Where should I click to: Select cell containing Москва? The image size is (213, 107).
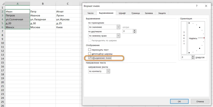(x=43, y=27)
